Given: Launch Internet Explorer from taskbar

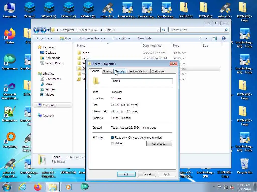Looking at the screenshot, I should (22, 187).
